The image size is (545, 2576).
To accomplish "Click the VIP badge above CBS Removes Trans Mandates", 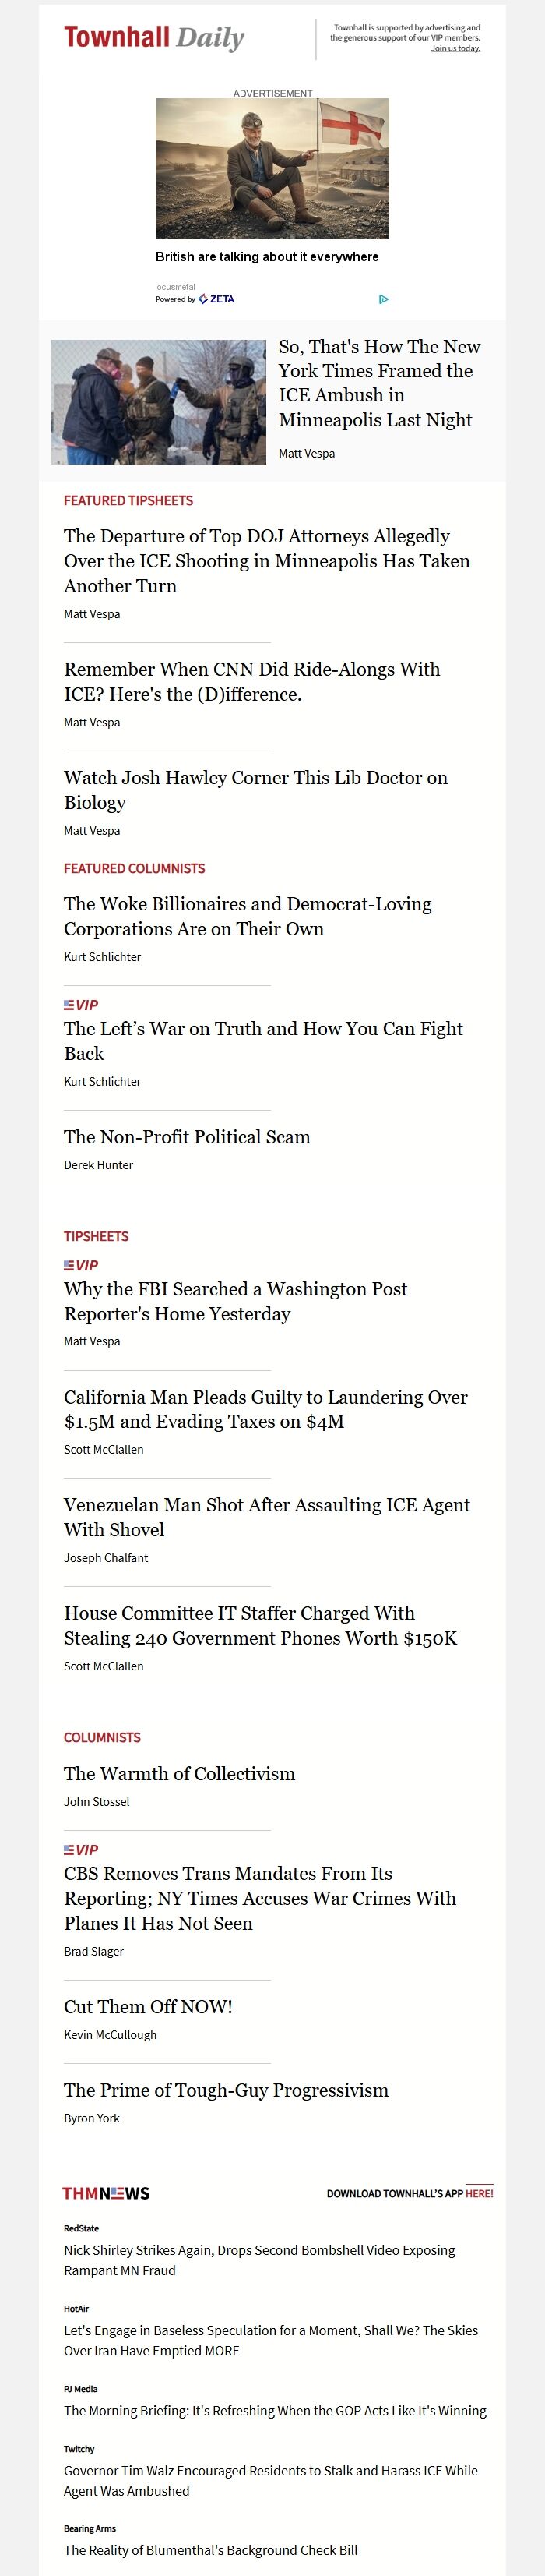I will pyautogui.click(x=82, y=1850).
